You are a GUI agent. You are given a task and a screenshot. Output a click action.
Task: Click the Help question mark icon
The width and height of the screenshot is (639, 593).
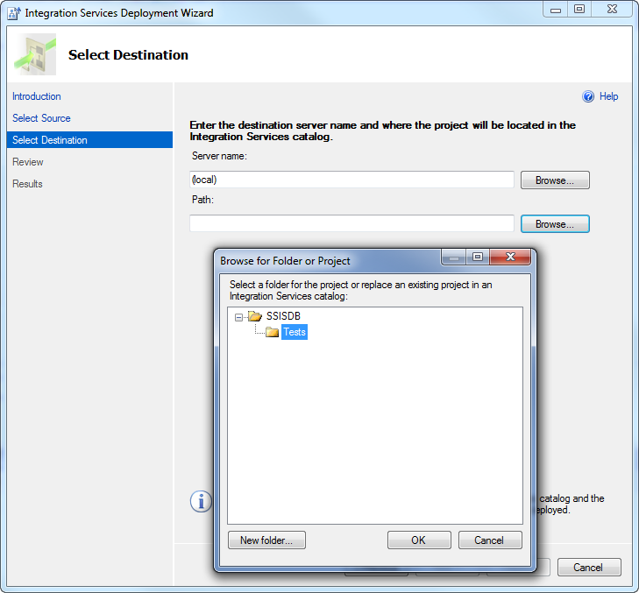[x=588, y=97]
